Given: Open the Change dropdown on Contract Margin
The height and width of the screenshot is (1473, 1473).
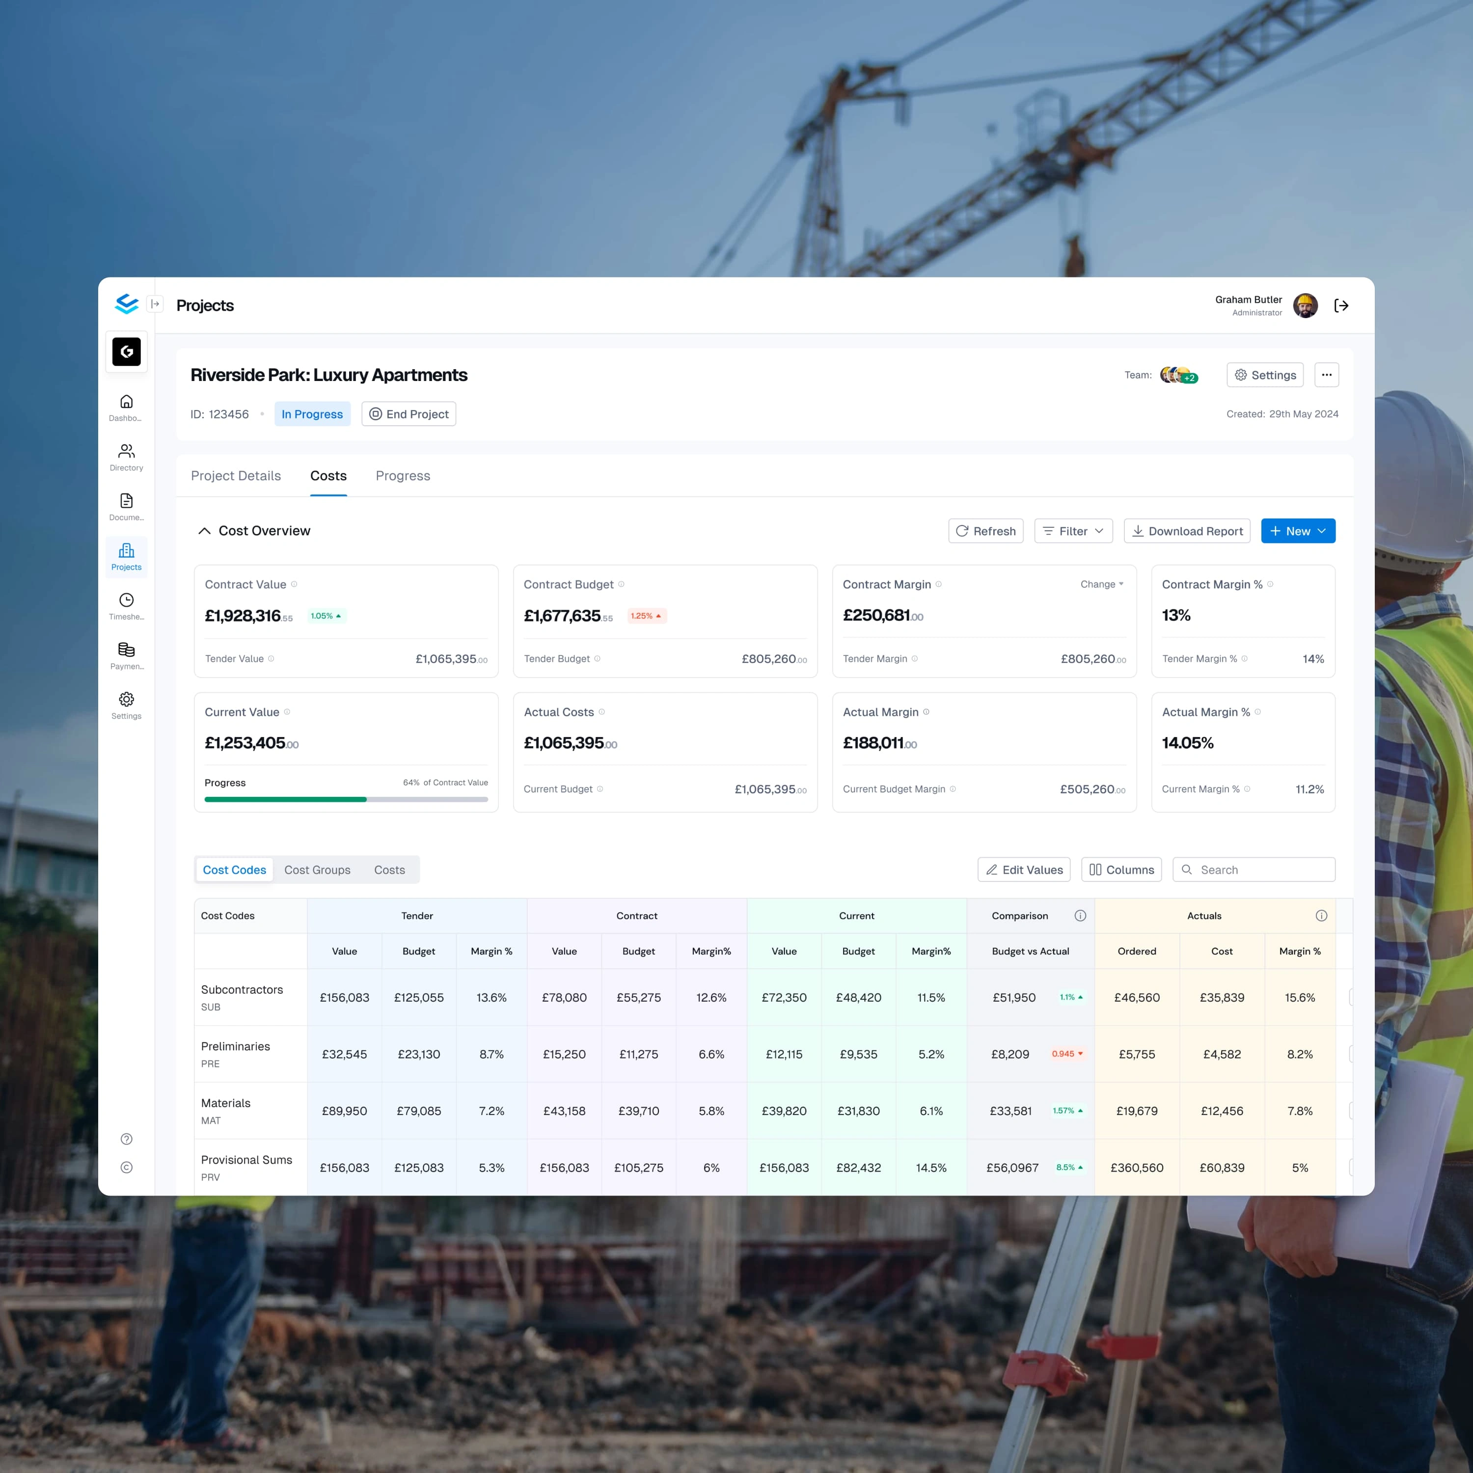Looking at the screenshot, I should tap(1102, 584).
